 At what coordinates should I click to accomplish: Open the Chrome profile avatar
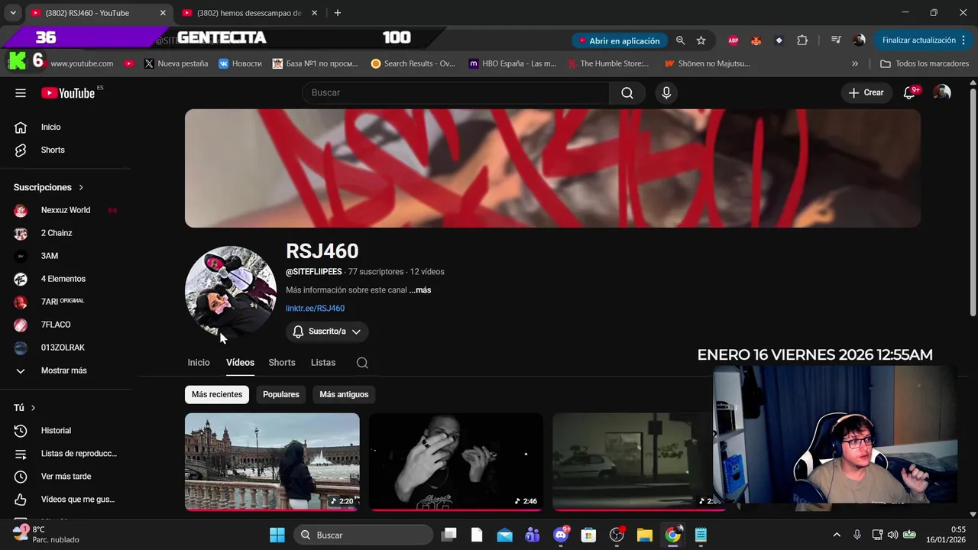coord(859,40)
